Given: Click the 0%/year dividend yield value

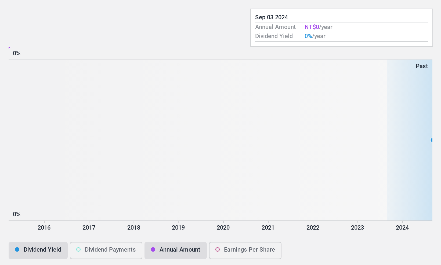Looking at the screenshot, I should [315, 36].
